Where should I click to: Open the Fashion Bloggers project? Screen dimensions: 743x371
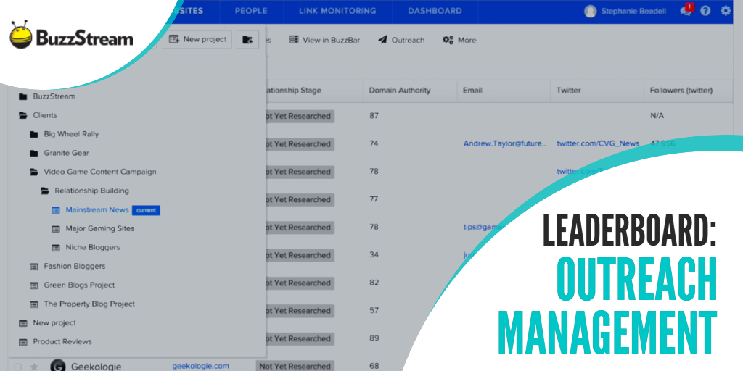pos(75,267)
